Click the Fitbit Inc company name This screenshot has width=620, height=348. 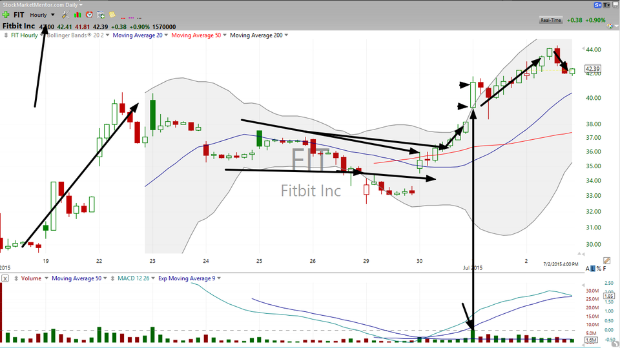19,26
